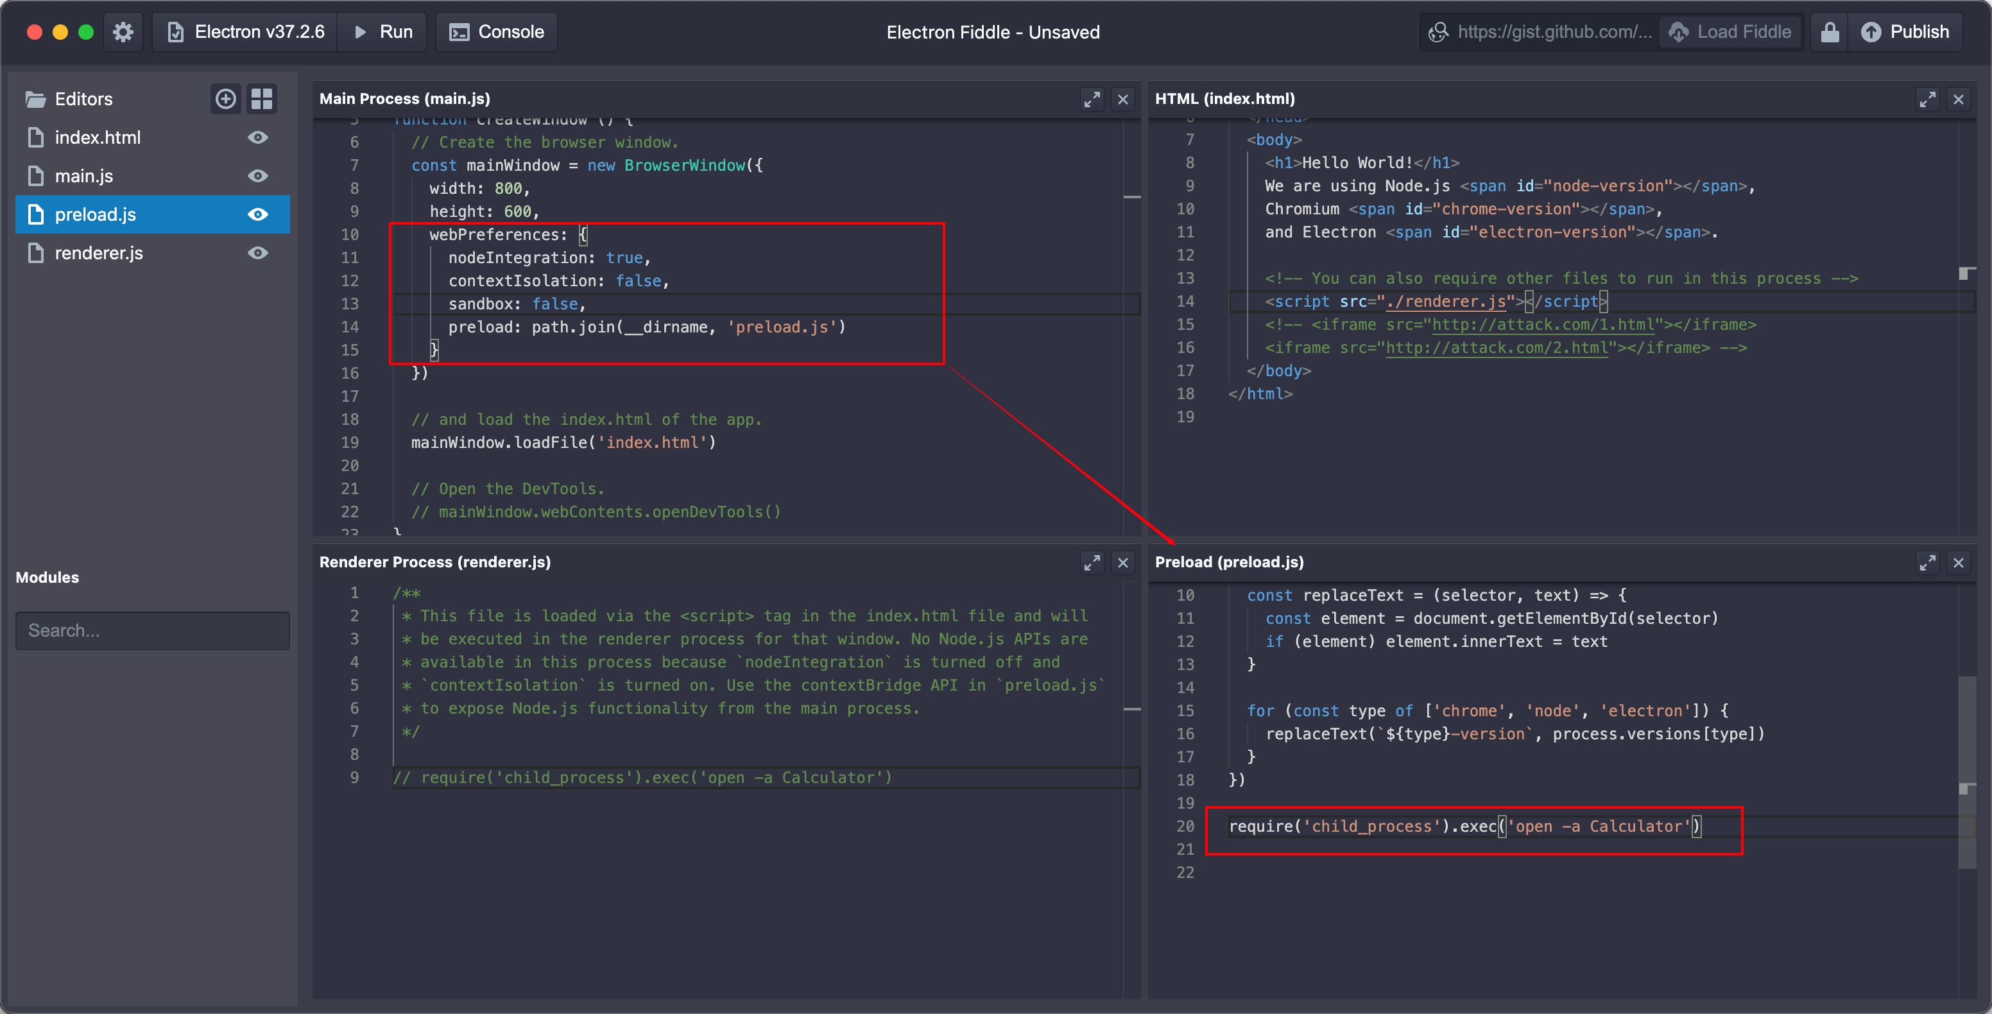Viewport: 1992px width, 1014px height.
Task: Click the mainWindow.loadFile('index.html') line
Action: (x=563, y=442)
